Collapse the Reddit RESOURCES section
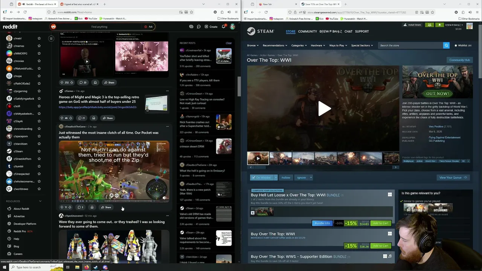Image resolution: width=482 pixels, height=271 pixels. [x=40, y=201]
